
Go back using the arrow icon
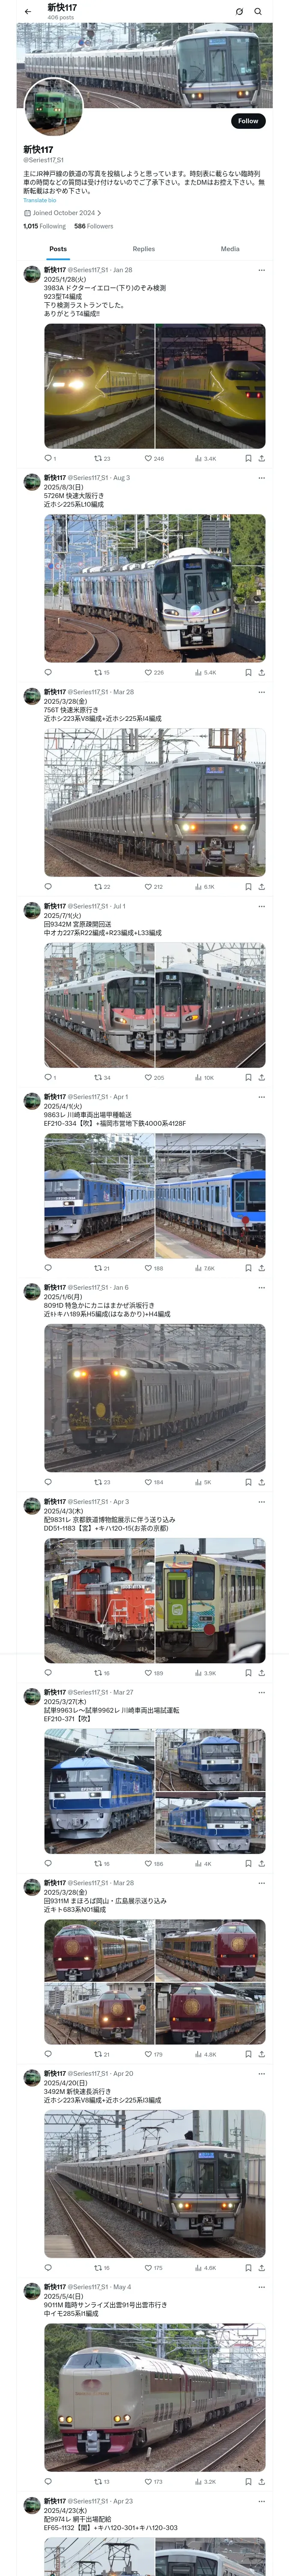click(x=28, y=12)
